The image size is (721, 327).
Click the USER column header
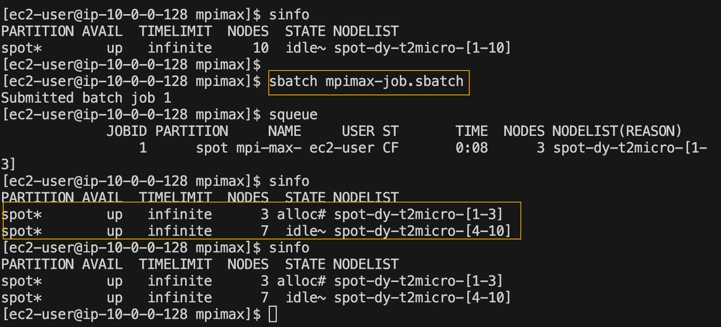[x=358, y=131]
